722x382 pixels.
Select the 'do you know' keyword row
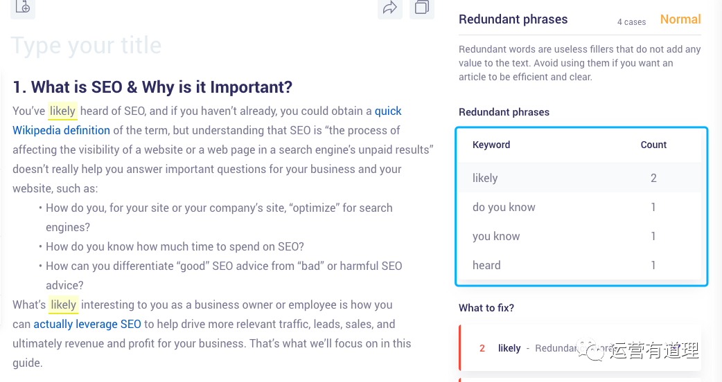[x=580, y=207]
